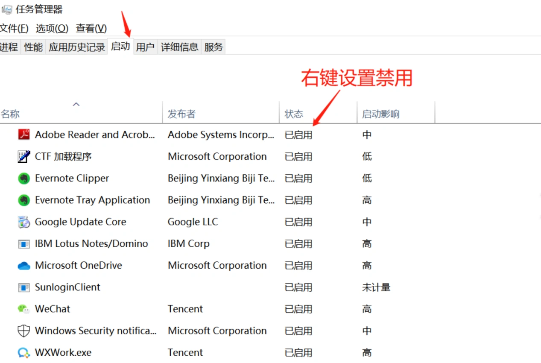
Task: Open the 查看(V) menu
Action: 91,29
